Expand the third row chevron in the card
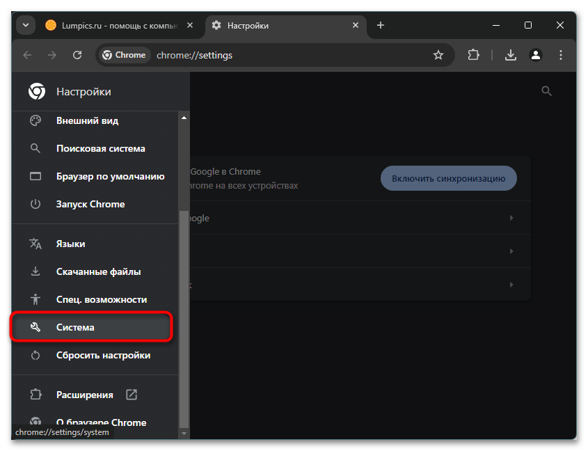Screen dimensions: 588x451 (x=511, y=285)
